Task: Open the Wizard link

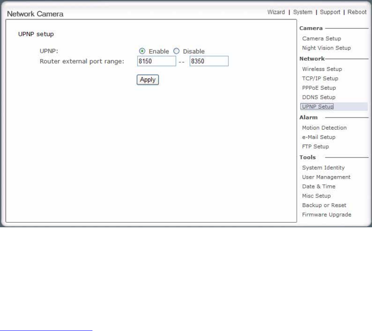Action: tap(276, 12)
